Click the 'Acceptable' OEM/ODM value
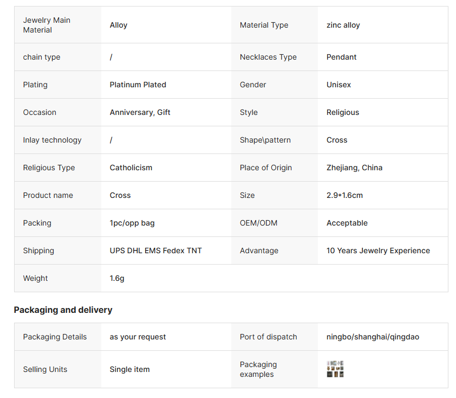This screenshot has width=456, height=398. click(347, 223)
